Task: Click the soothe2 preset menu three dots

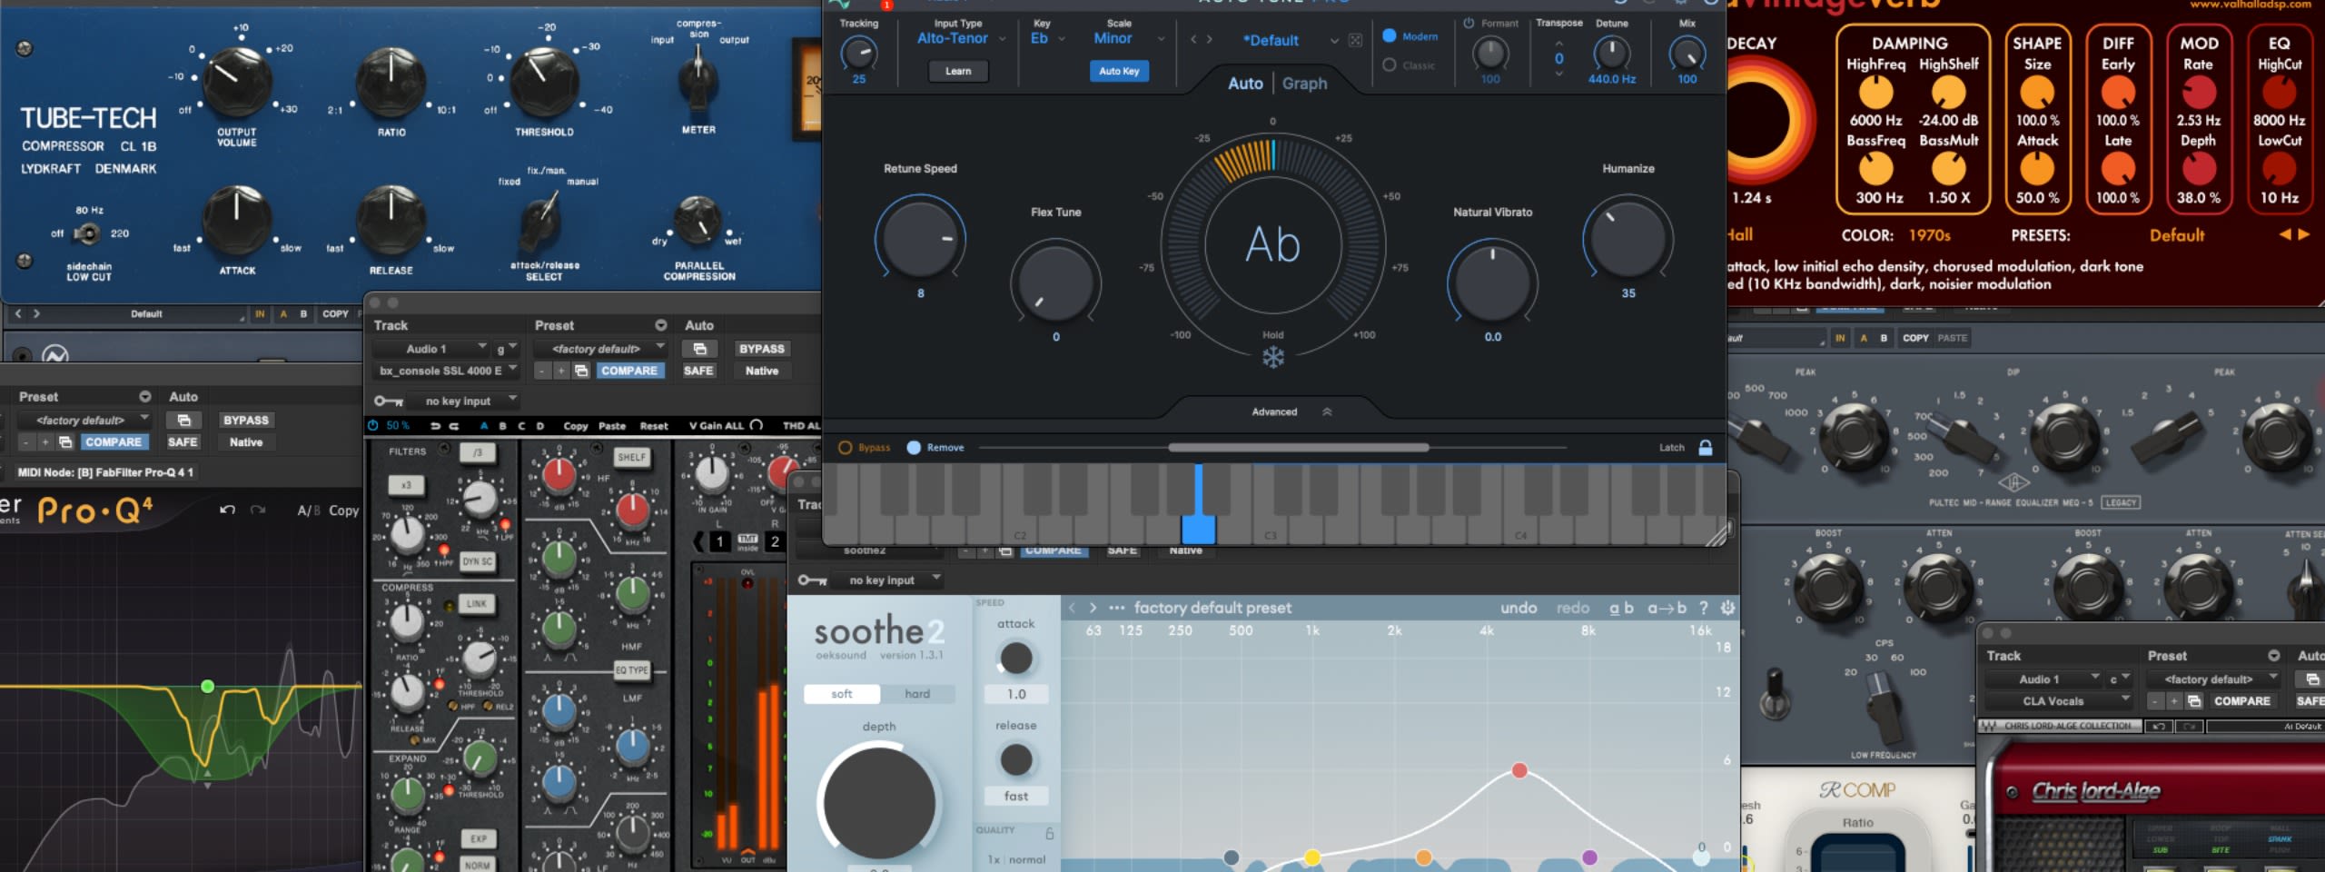Action: click(x=1116, y=608)
